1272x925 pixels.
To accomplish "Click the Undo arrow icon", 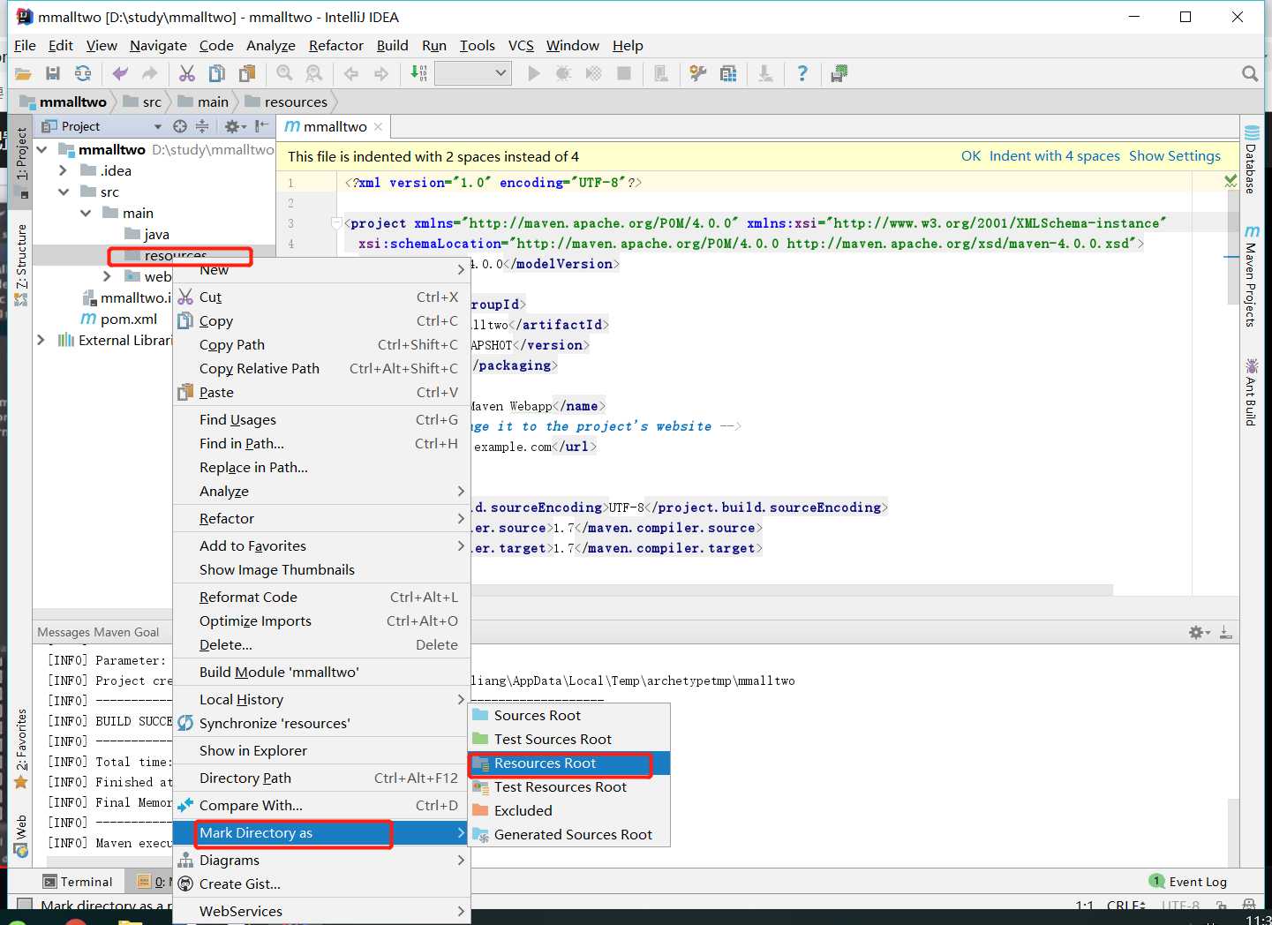I will click(120, 74).
